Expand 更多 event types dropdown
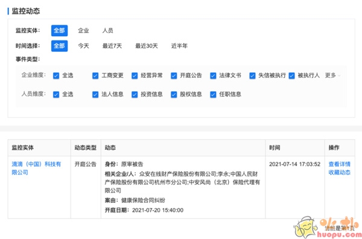This screenshot has height=239, width=362. (332, 75)
